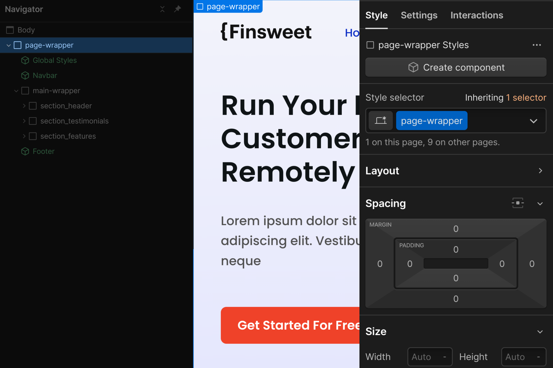Click the Lorem ipsum paragraph on canvas
This screenshot has height=368, width=553.
click(290, 241)
